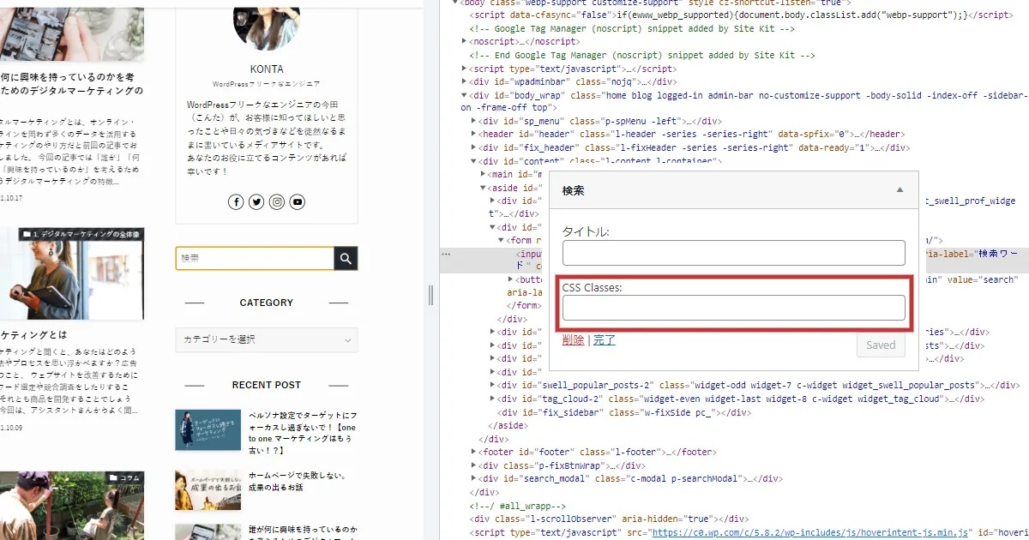The image size is (1029, 540).
Task: Open the ホームページで失敗しない recent post title
Action: tap(297, 482)
